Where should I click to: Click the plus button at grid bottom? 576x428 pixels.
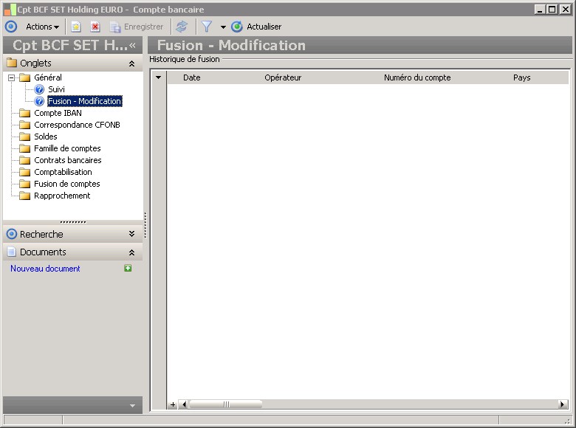tap(173, 404)
